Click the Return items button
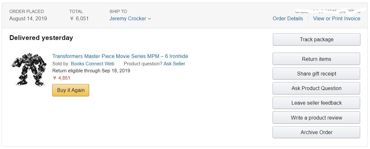 pos(316,59)
